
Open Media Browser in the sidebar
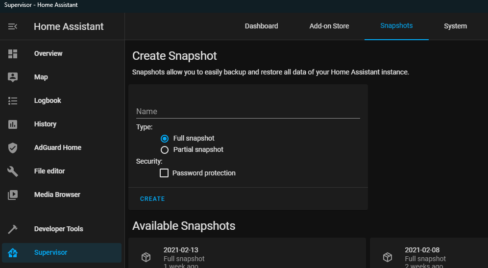(x=62, y=195)
